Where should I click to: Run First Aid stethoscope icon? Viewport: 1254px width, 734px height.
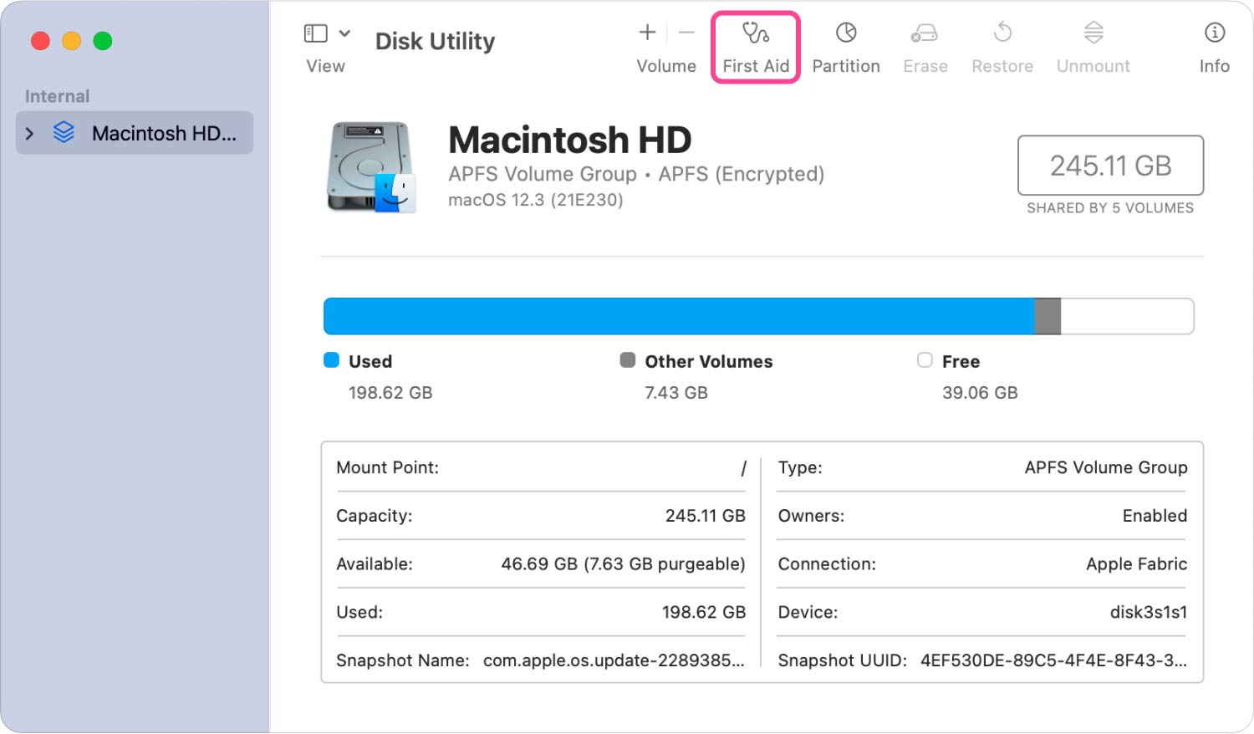756,33
